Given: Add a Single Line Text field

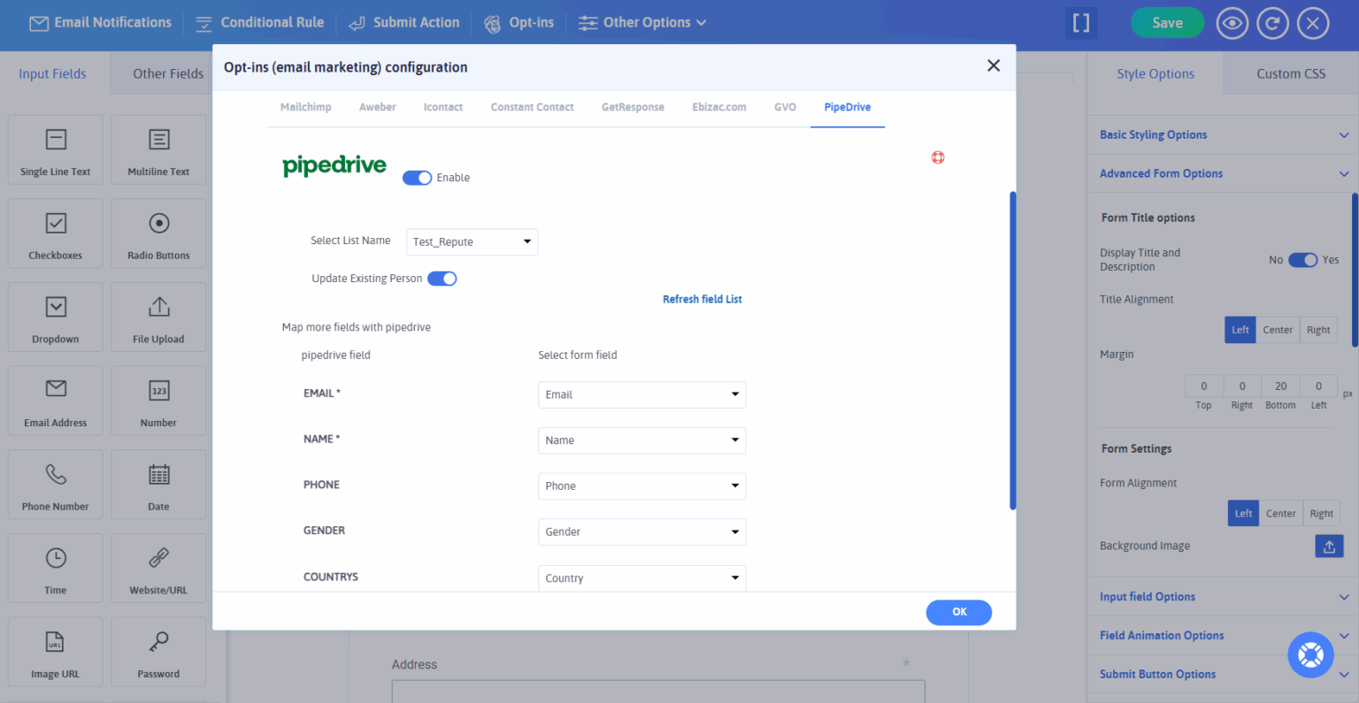Looking at the screenshot, I should tap(56, 149).
